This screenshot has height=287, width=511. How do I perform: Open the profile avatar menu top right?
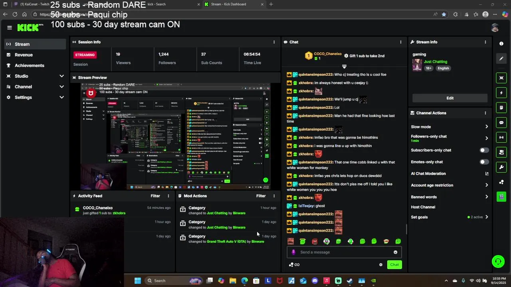click(495, 28)
